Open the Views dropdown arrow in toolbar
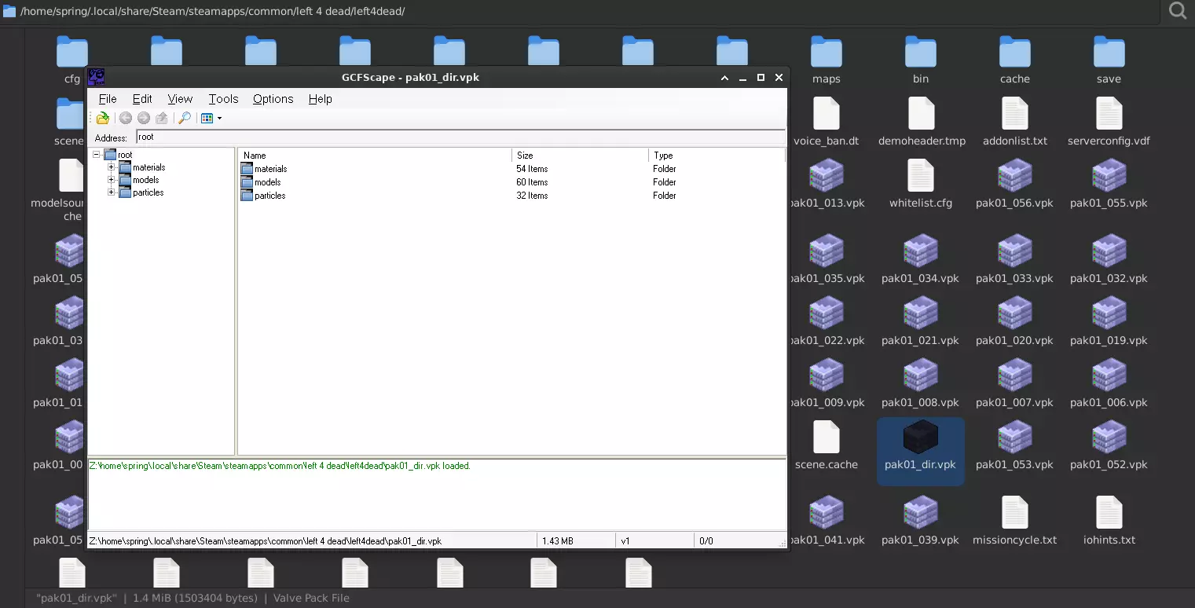 click(219, 119)
